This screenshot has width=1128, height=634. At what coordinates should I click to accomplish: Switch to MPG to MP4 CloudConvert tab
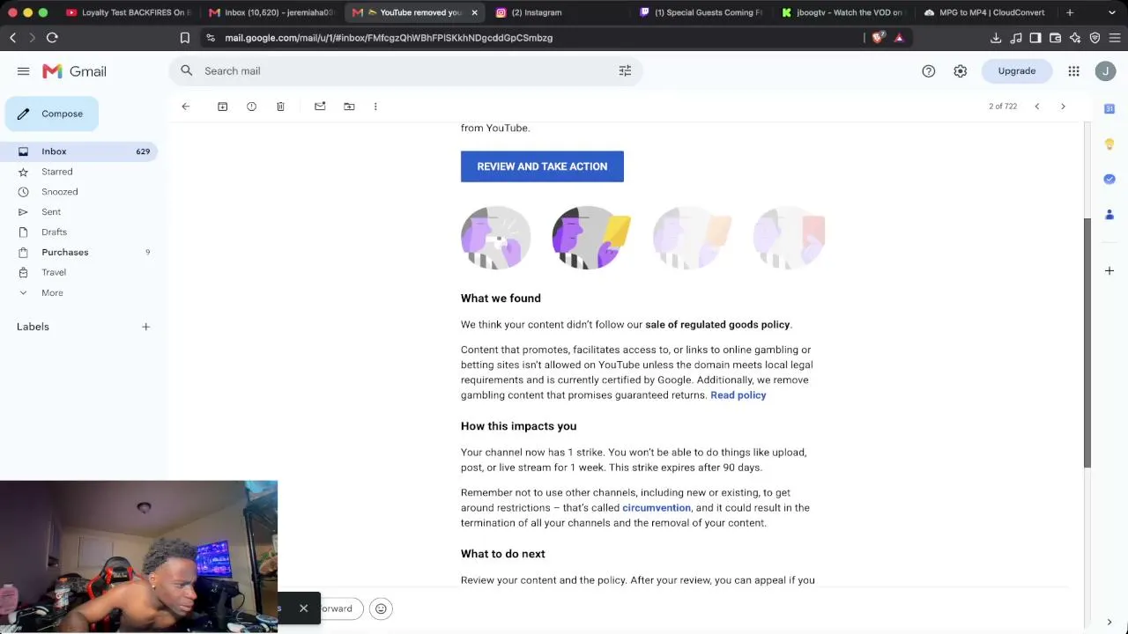[x=987, y=12]
